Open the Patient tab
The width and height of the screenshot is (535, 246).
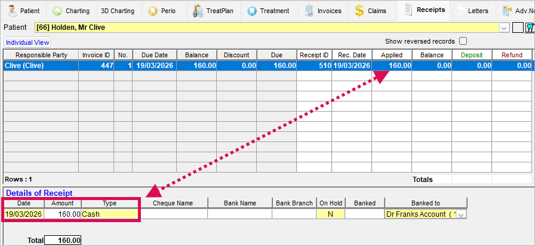pos(24,11)
